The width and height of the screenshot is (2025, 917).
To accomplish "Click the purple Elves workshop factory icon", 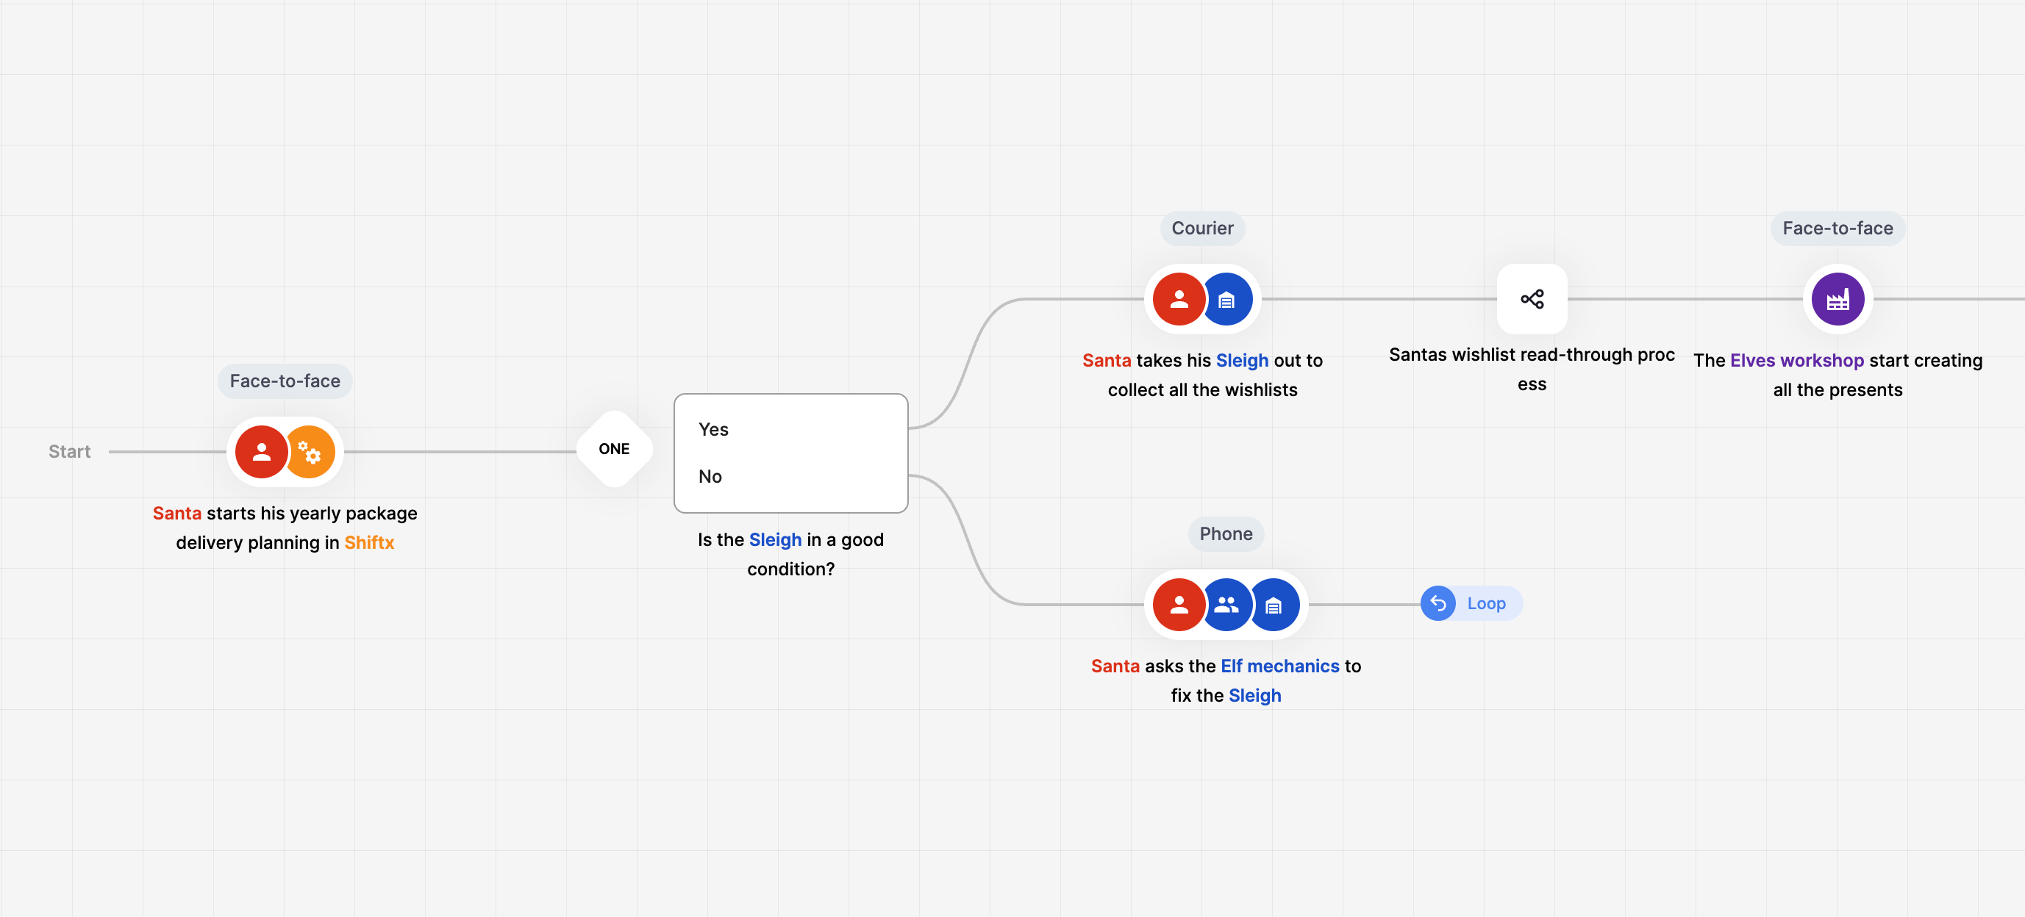I will point(1837,299).
